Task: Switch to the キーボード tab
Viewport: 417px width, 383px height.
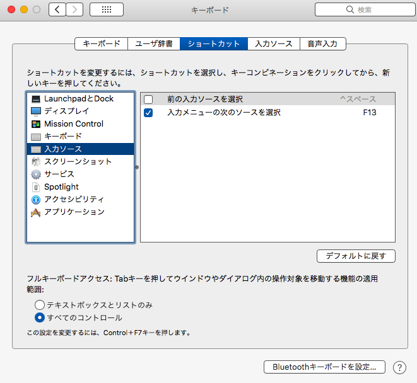Action: tap(102, 44)
